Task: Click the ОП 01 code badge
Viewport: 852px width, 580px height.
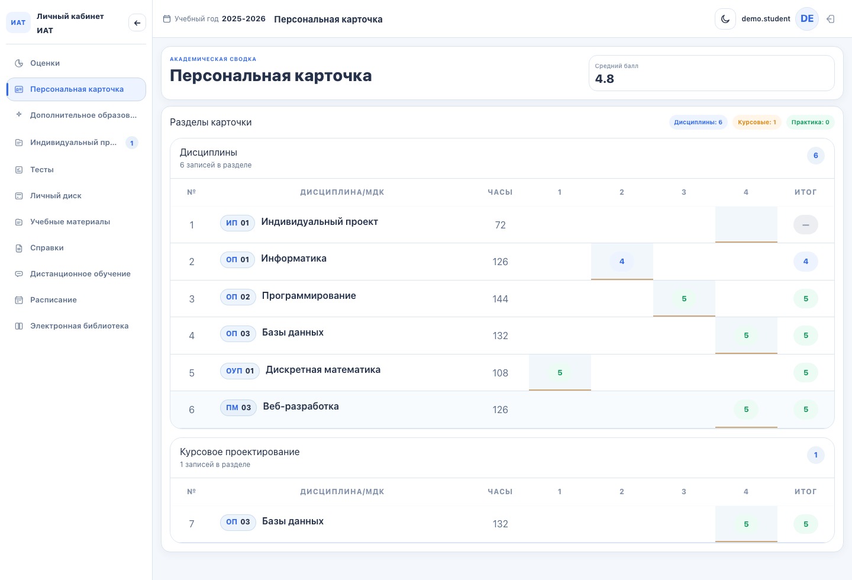Action: [x=238, y=260]
